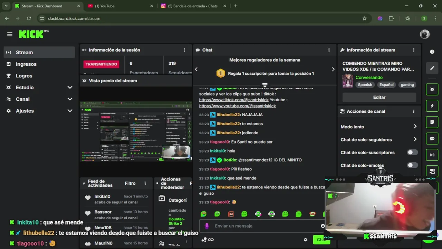Insert the first green emote
This screenshot has width=442, height=249.
(x=203, y=214)
